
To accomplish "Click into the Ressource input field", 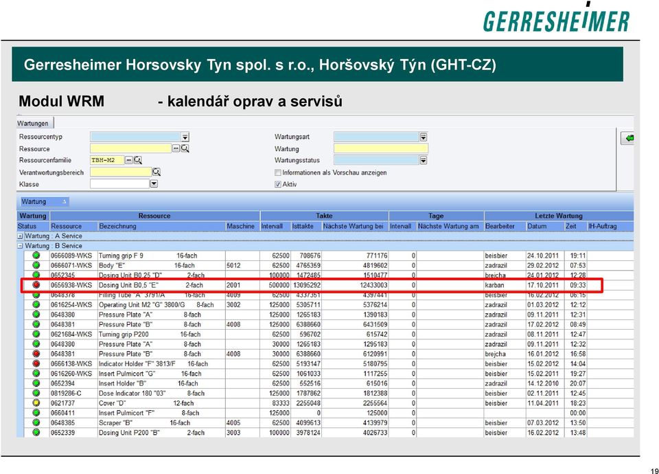I will [x=130, y=148].
